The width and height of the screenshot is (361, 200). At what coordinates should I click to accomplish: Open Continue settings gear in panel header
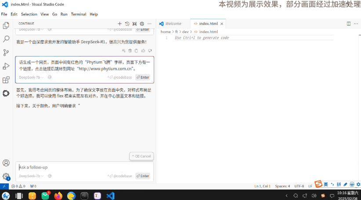(x=142, y=24)
